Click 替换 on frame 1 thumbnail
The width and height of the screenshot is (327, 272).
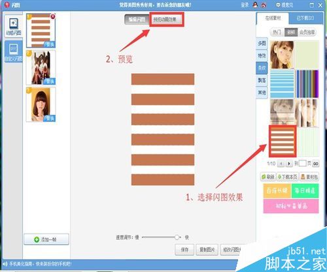click(50, 44)
